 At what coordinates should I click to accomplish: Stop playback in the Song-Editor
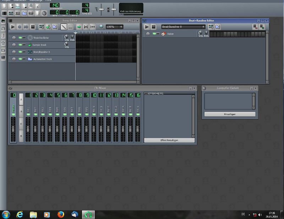tap(33, 27)
